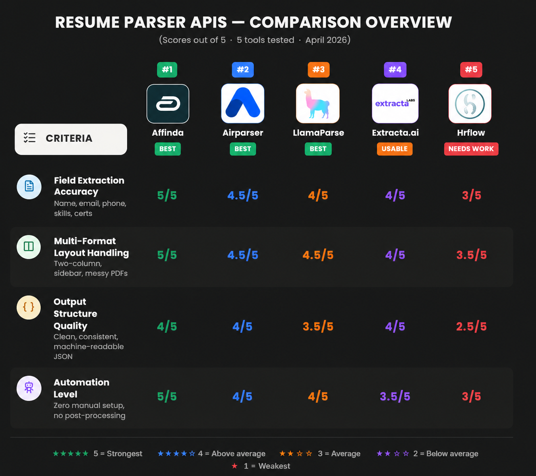Click the blue four-star legend icon

pyautogui.click(x=176, y=453)
